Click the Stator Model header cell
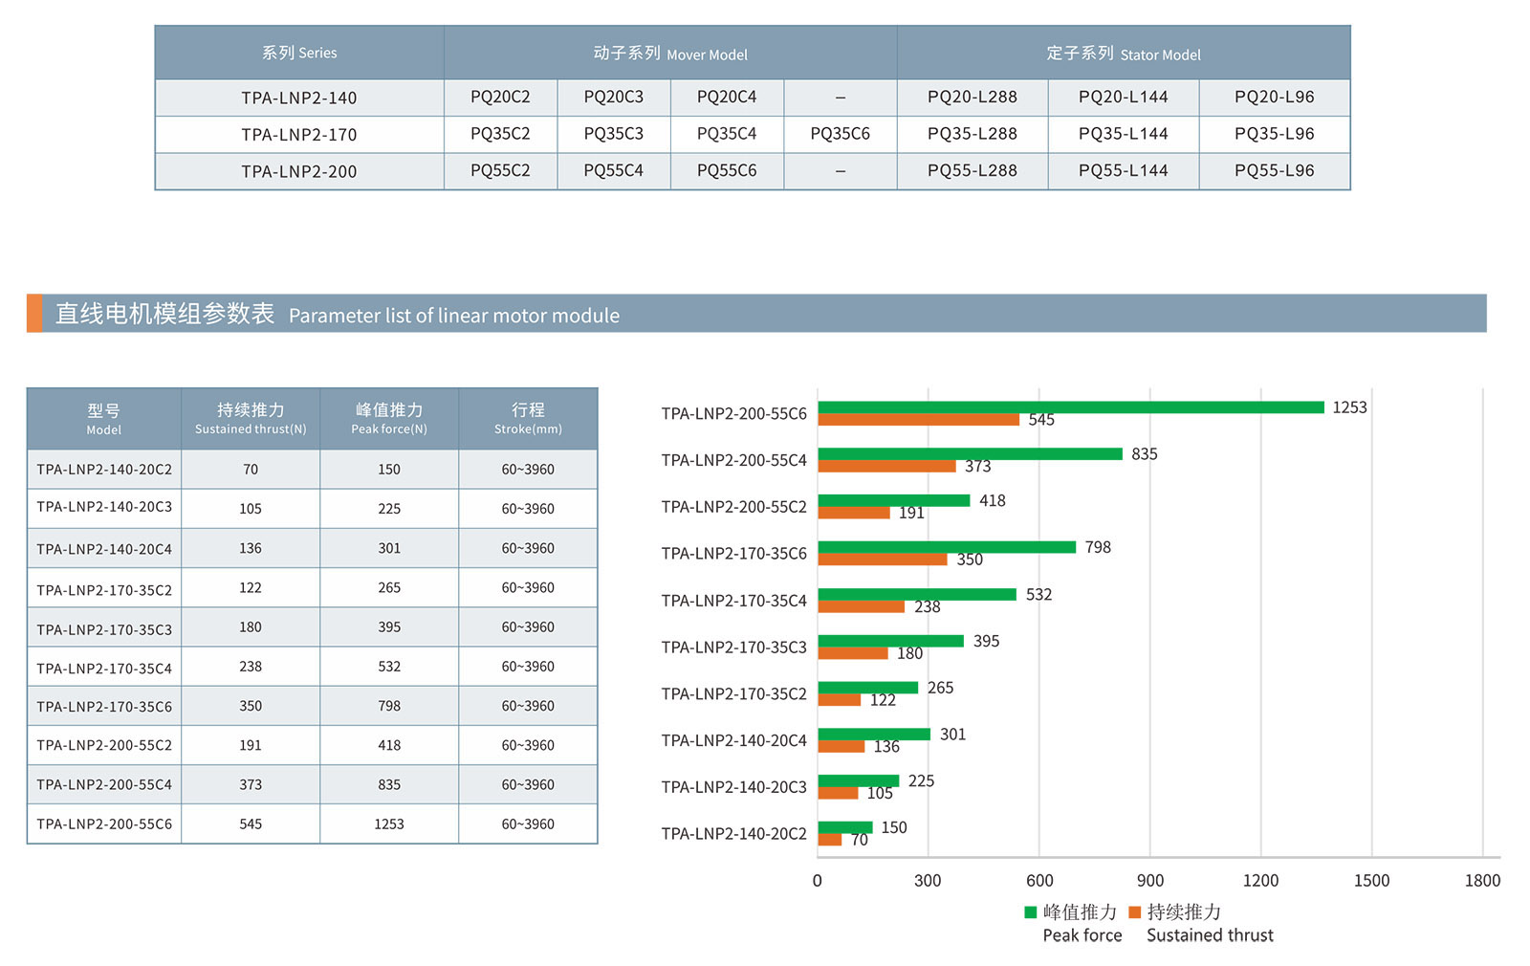This screenshot has width=1530, height=966. click(1123, 54)
